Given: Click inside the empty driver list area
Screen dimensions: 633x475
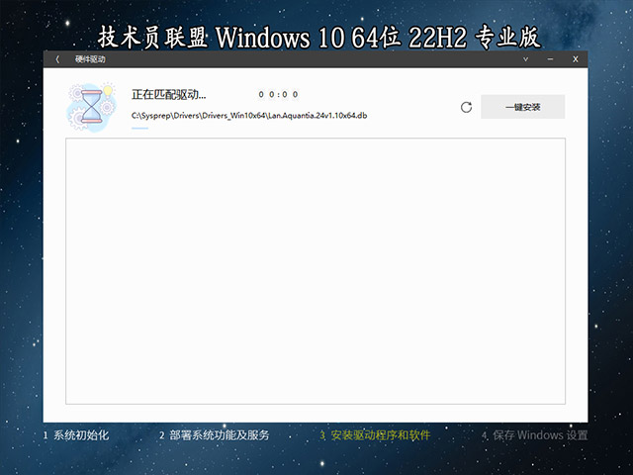Looking at the screenshot, I should click(x=316, y=271).
